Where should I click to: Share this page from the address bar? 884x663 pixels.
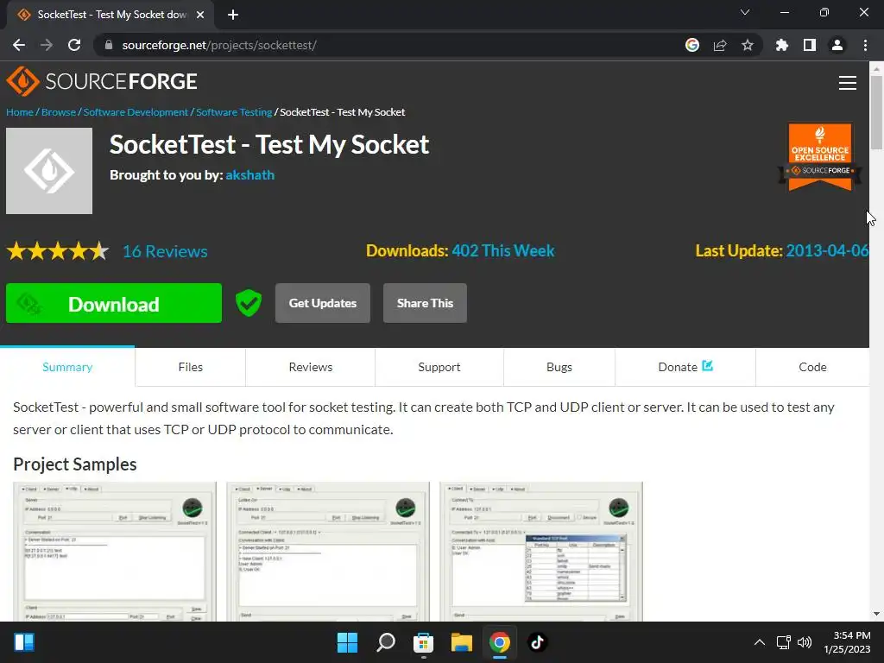pos(720,45)
